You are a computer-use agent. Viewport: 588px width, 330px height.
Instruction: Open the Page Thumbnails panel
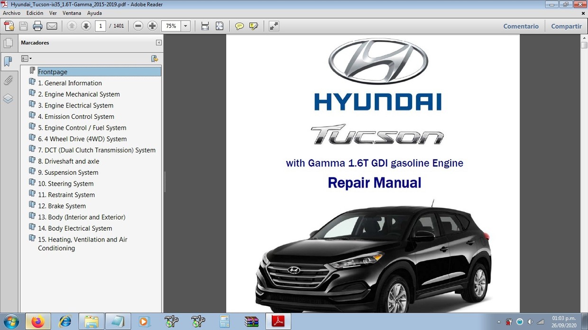pos(8,43)
